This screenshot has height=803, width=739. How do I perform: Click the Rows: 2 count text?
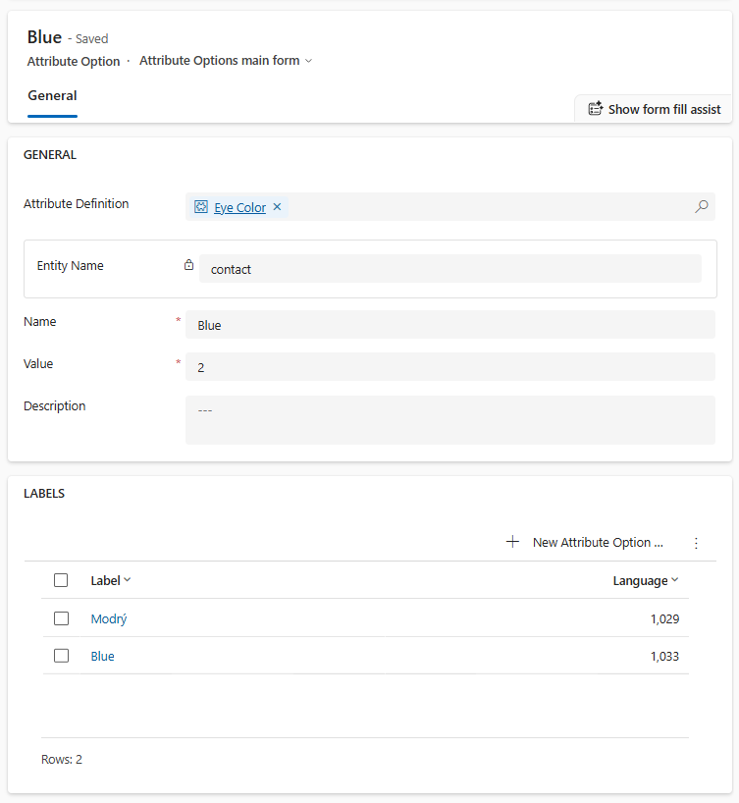[62, 759]
